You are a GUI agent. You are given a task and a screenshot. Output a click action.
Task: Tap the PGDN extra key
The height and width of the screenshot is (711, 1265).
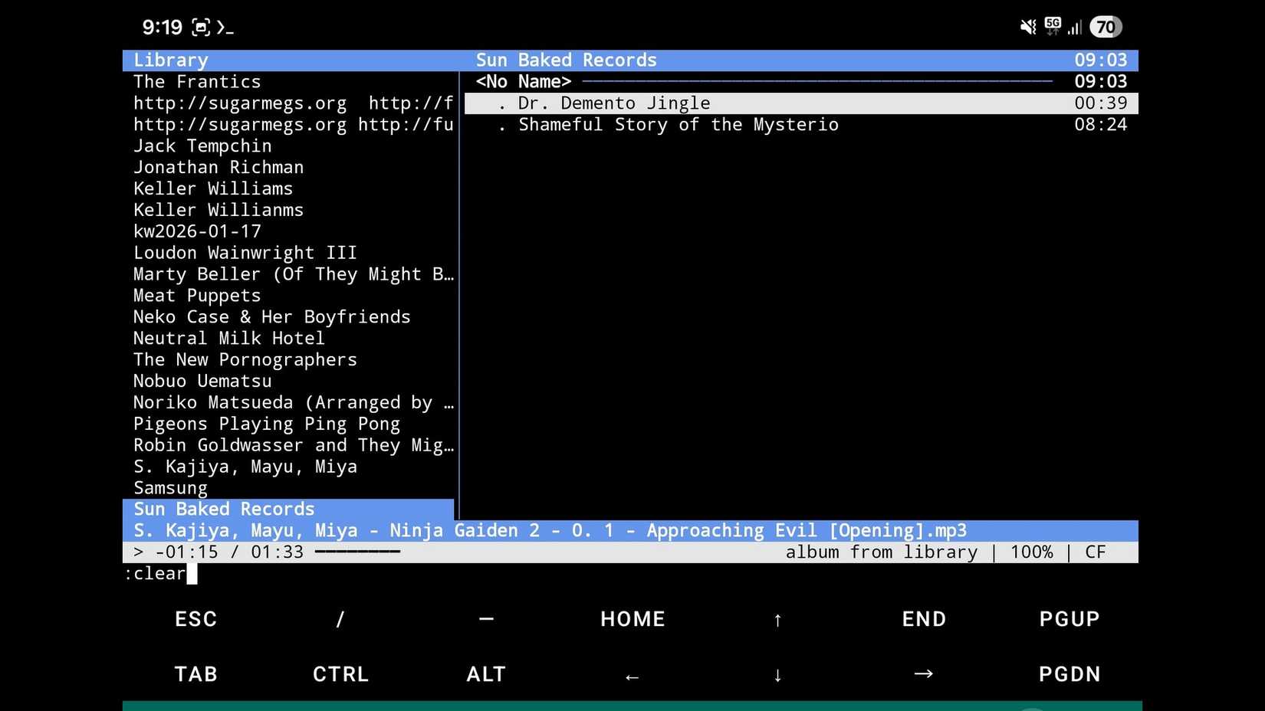pyautogui.click(x=1069, y=674)
